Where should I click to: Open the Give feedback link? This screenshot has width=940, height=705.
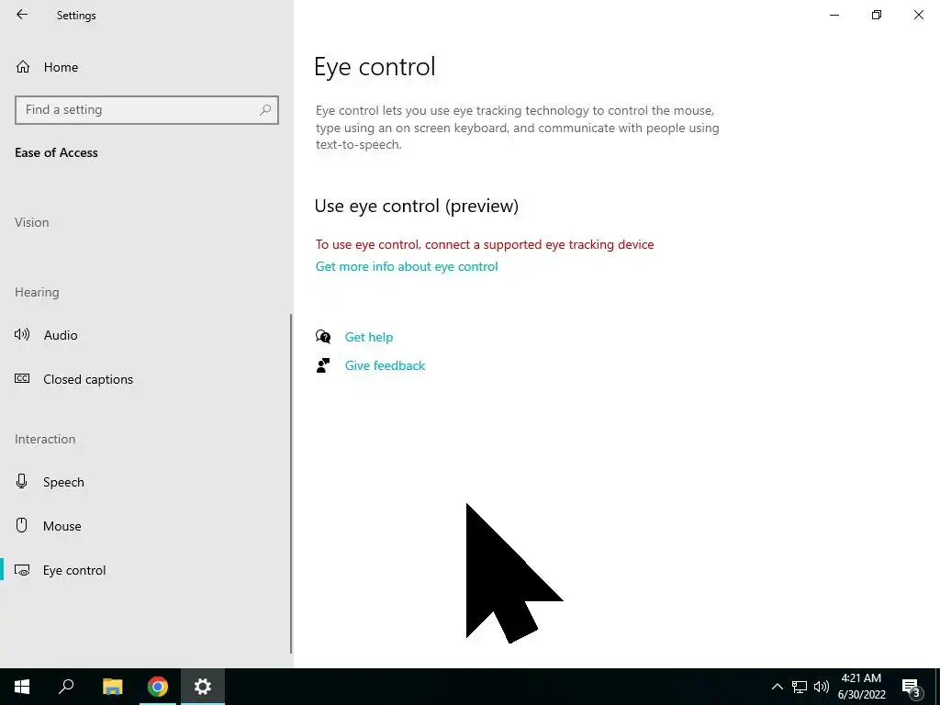(385, 365)
